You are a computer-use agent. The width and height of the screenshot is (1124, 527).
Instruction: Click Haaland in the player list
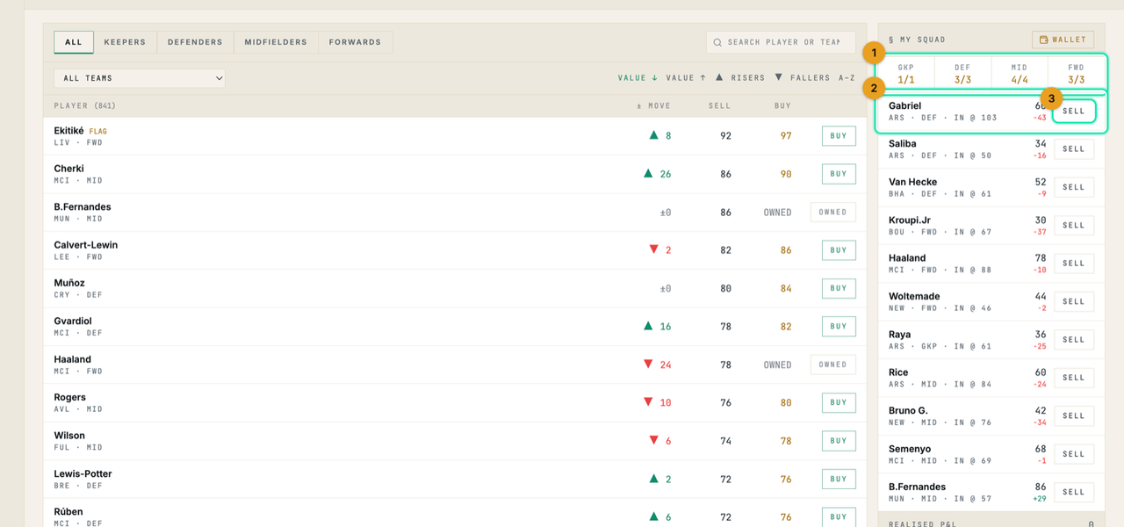pyautogui.click(x=73, y=359)
